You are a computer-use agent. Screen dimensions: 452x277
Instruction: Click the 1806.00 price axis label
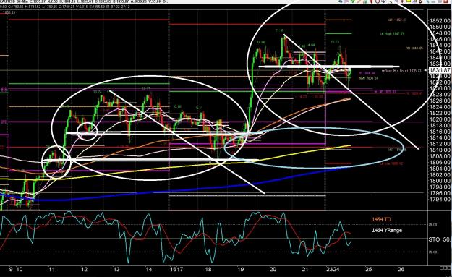(x=440, y=163)
